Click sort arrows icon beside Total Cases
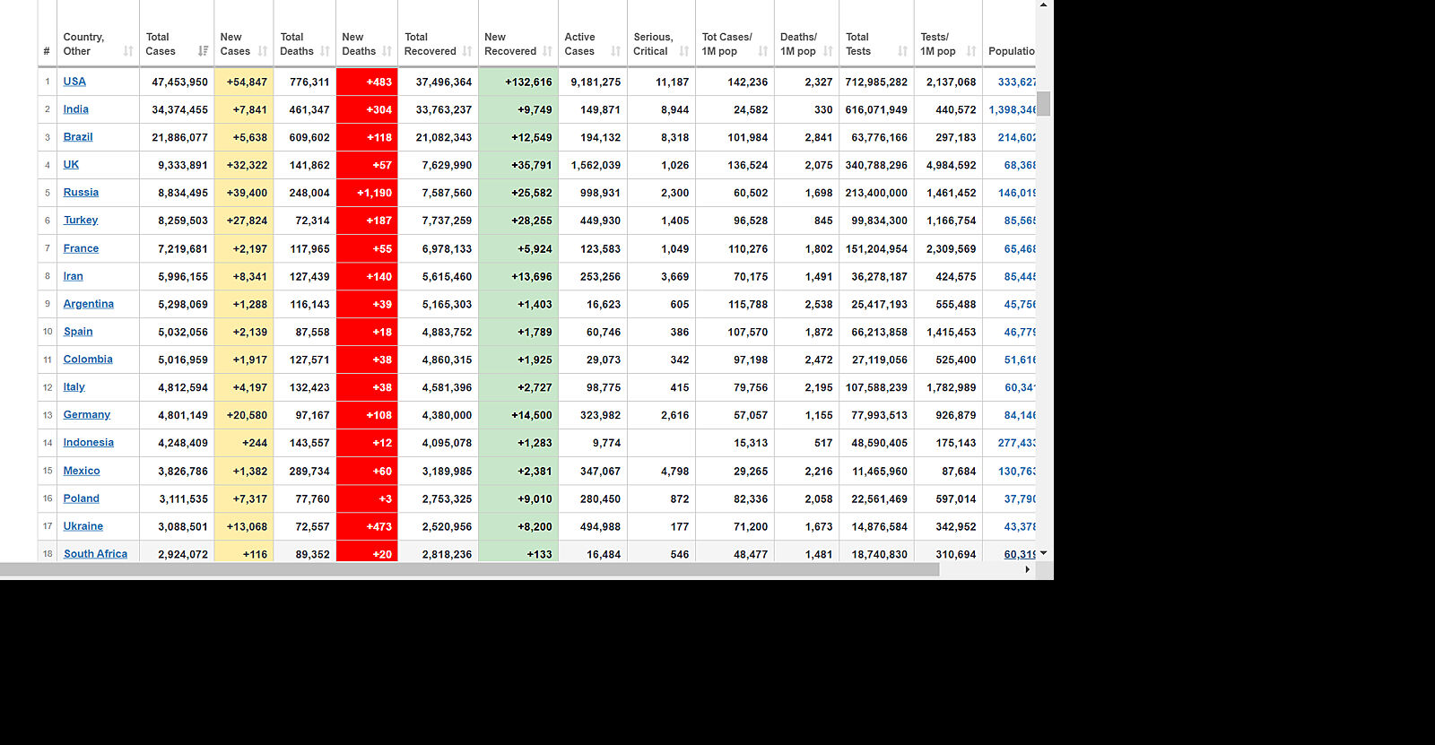The width and height of the screenshot is (1435, 745). tap(203, 51)
